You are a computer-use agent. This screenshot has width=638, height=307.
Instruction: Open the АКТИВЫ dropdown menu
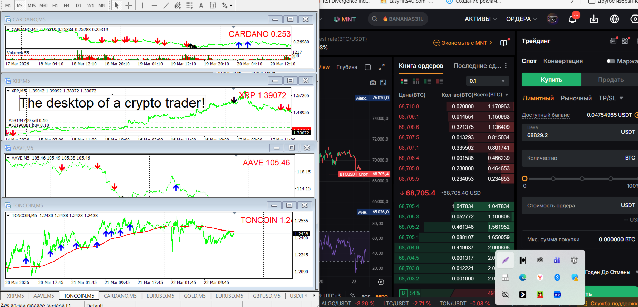coord(481,19)
